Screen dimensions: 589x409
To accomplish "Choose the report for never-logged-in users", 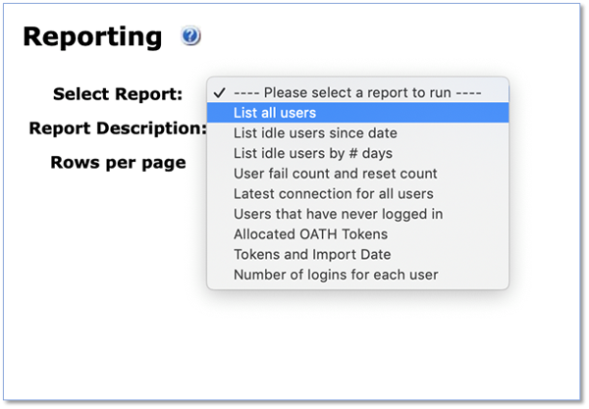I will pos(357,214).
